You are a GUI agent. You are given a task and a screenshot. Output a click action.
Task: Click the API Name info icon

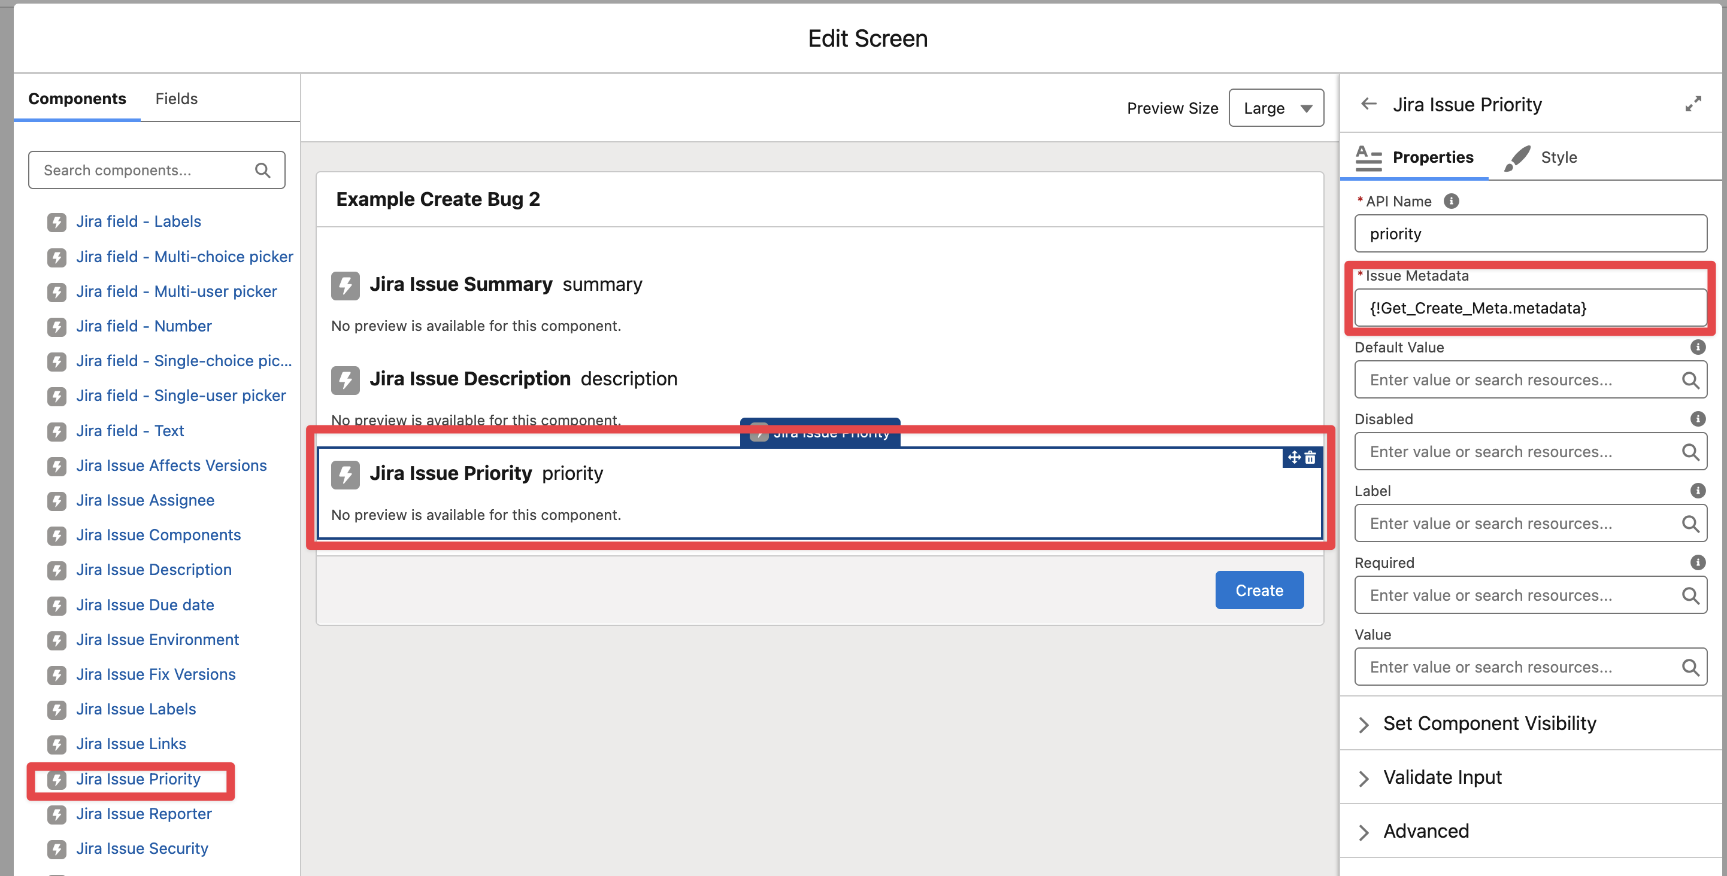click(x=1451, y=201)
